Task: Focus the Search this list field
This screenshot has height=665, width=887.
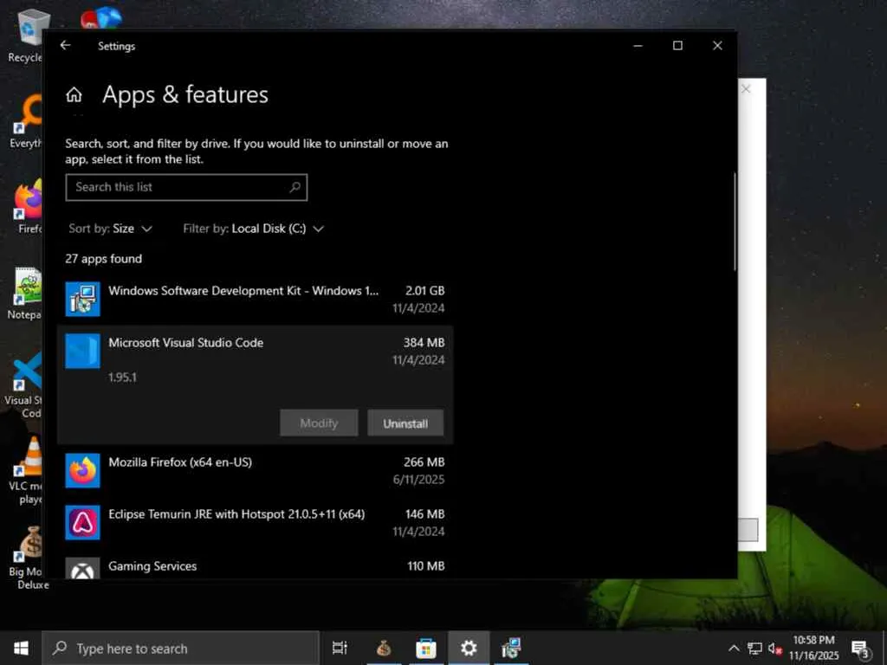Action: tap(186, 187)
